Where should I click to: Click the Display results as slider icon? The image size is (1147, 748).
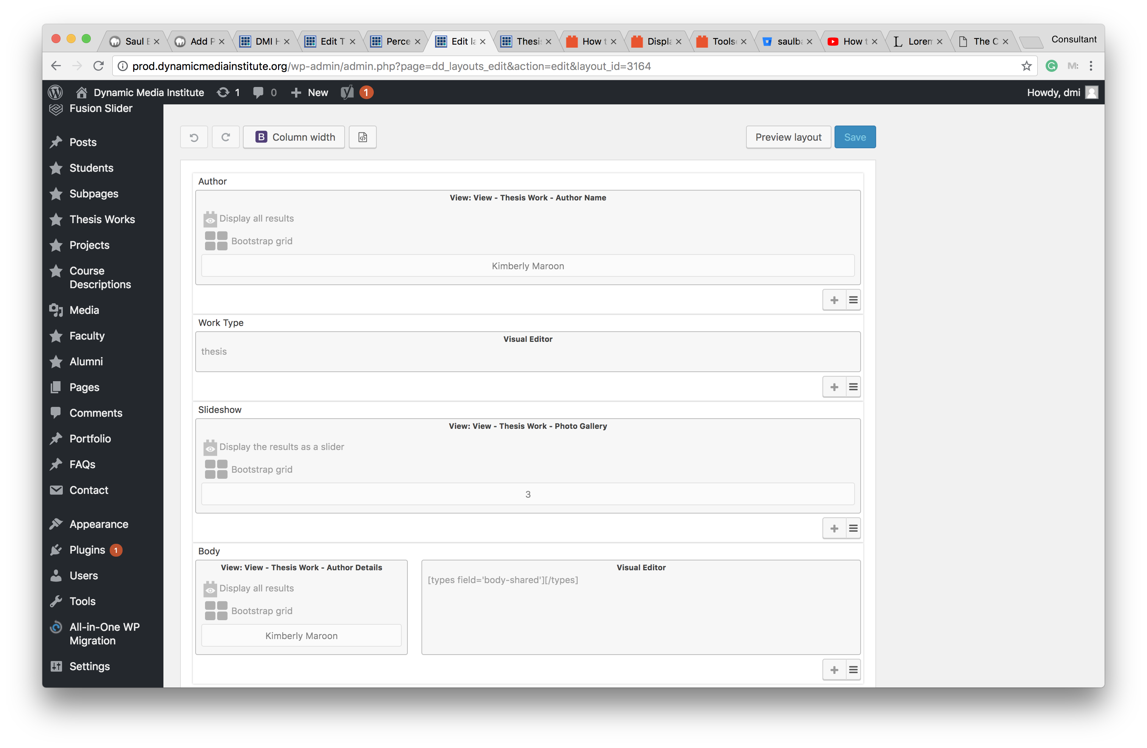click(210, 446)
